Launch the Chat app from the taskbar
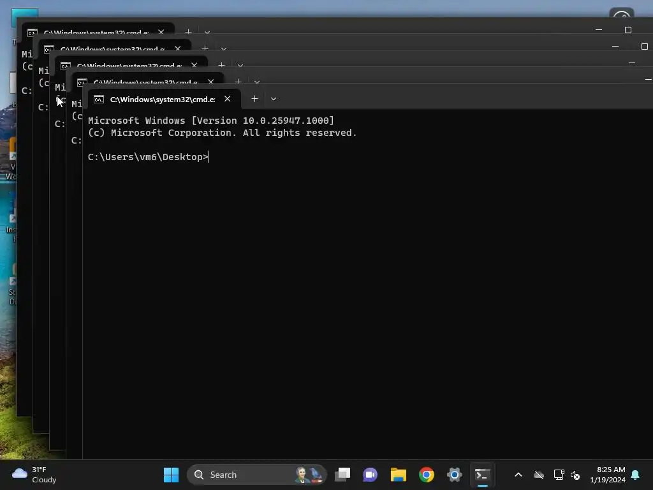The height and width of the screenshot is (490, 653). point(371,475)
